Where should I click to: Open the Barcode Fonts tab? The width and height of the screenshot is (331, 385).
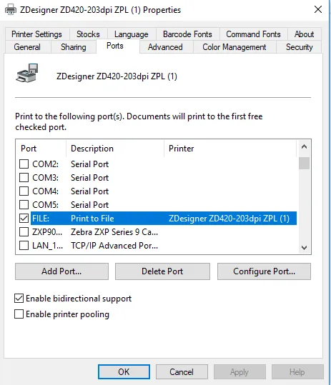point(187,34)
